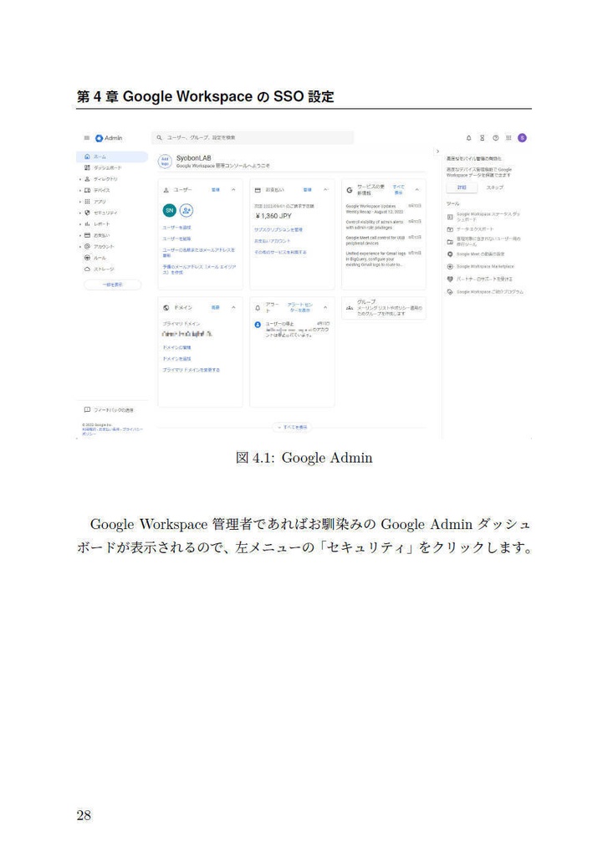608x857 pixels.
Task: Click the サブスクリプションを管理 link
Action: tap(278, 229)
